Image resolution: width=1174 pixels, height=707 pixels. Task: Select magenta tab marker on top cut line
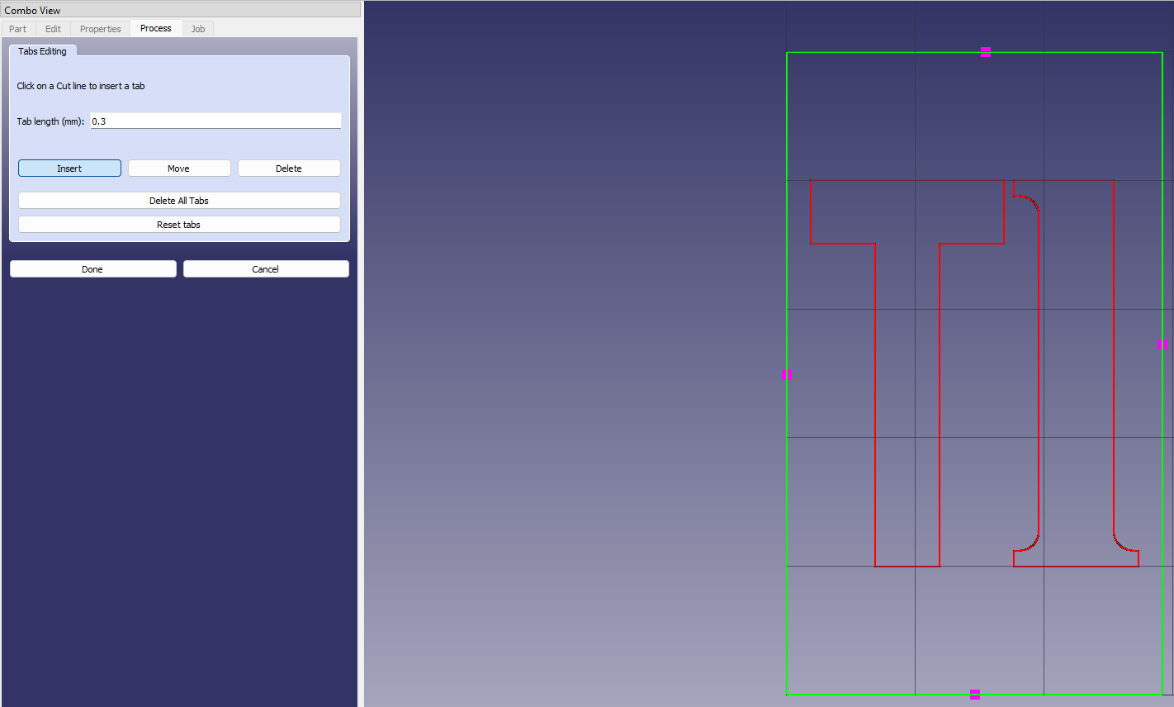coord(985,52)
